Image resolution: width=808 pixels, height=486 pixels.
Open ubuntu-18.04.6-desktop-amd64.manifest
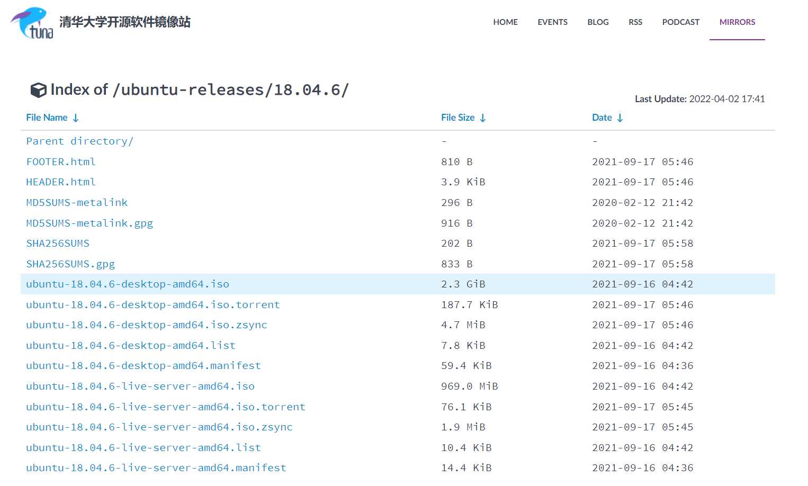coord(143,366)
